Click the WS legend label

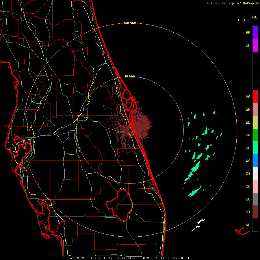pos(248,161)
